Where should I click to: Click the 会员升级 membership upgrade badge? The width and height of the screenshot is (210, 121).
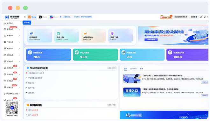coord(166,17)
